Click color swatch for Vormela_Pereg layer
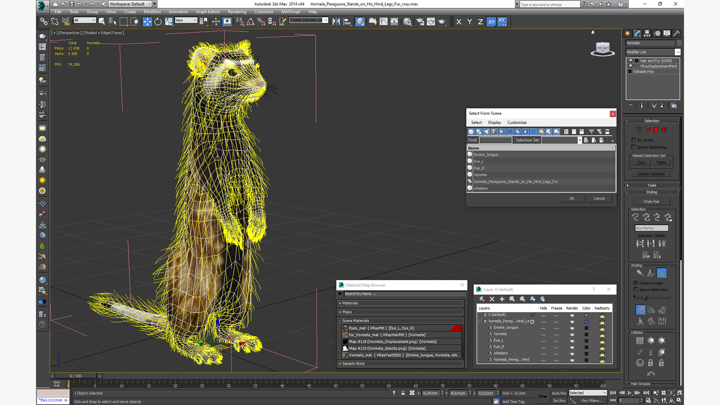This screenshot has height=405, width=720. tap(586, 322)
